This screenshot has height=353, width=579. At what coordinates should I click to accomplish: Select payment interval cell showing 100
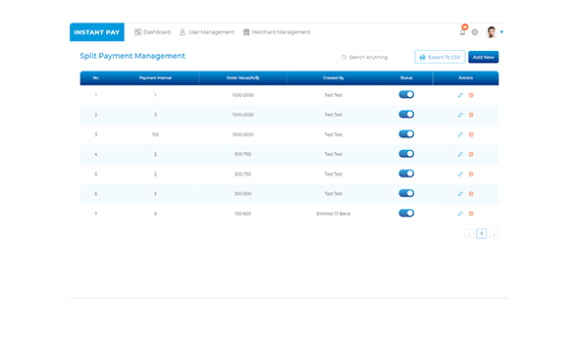155,134
